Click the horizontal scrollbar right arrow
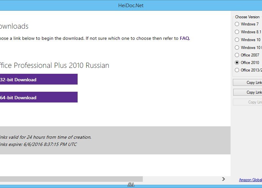 (224, 179)
